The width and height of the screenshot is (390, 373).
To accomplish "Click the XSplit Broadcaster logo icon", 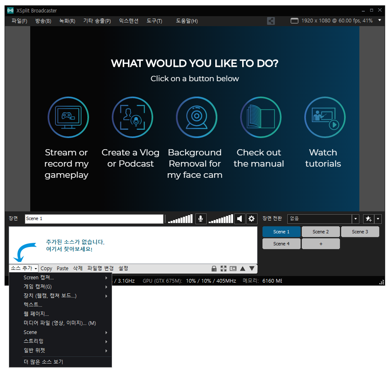I will [x=10, y=10].
